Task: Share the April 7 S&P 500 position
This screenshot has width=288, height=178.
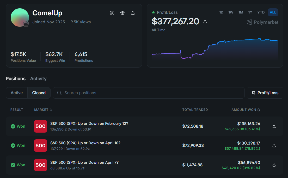Action: click(x=274, y=165)
